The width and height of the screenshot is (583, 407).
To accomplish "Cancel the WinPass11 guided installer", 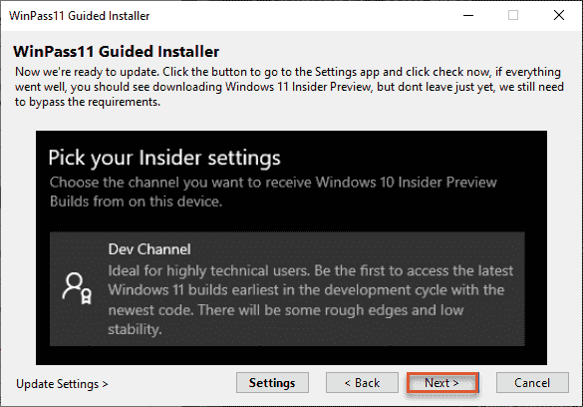I will pos(532,382).
